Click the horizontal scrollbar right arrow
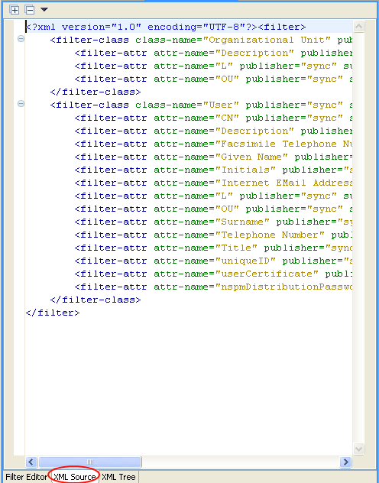The height and width of the screenshot is (483, 379). (345, 462)
